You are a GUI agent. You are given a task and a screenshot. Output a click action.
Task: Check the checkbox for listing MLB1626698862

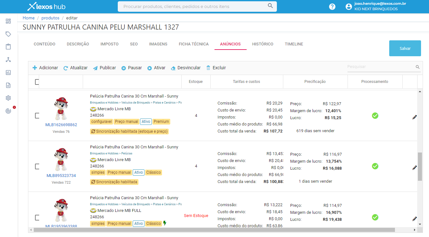(x=37, y=115)
